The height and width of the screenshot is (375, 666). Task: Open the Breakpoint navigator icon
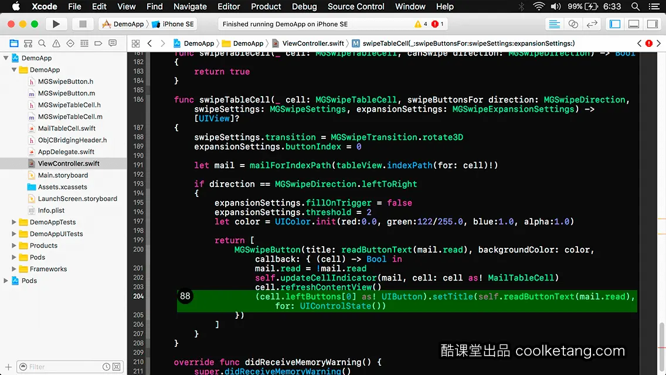[x=98, y=43]
